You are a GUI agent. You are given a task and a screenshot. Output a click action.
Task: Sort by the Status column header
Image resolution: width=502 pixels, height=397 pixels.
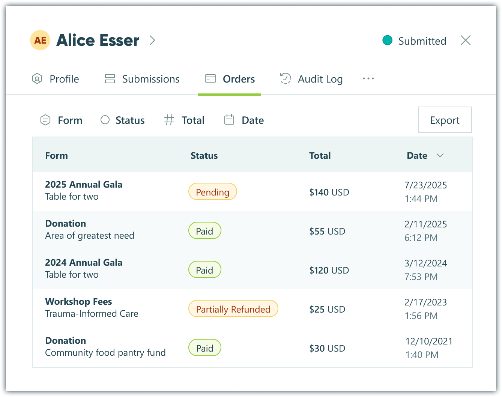click(204, 155)
